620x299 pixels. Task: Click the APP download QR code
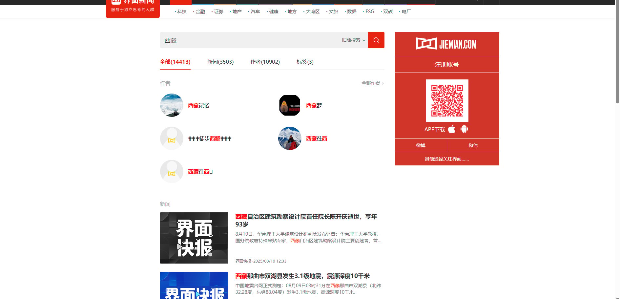pos(447,101)
